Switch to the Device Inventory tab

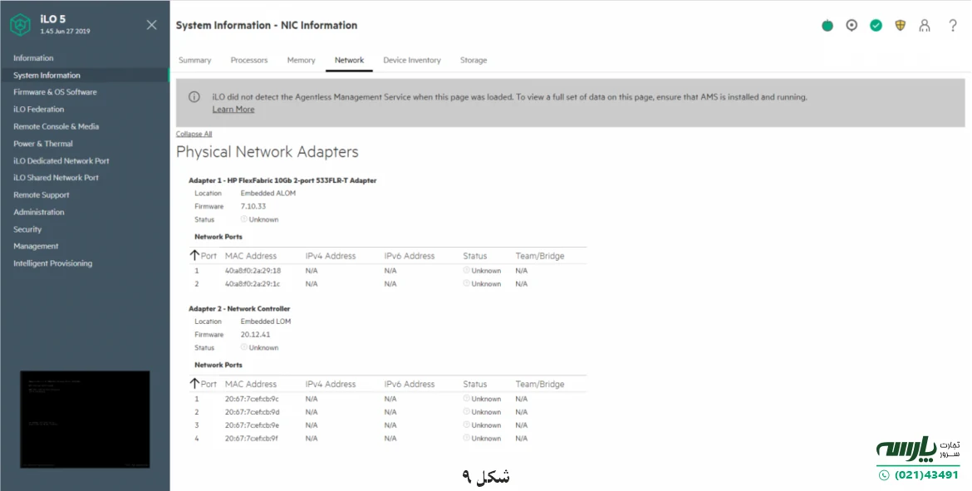pyautogui.click(x=412, y=60)
